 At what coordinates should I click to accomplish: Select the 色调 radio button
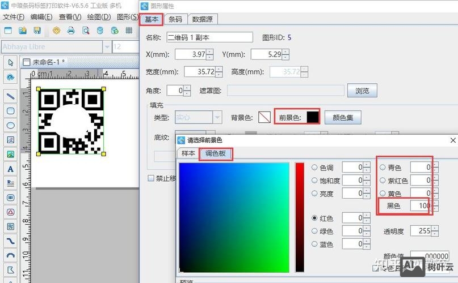click(314, 168)
